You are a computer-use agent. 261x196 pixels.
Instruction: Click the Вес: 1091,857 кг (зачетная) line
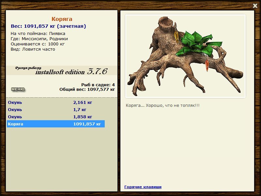(x=48, y=26)
